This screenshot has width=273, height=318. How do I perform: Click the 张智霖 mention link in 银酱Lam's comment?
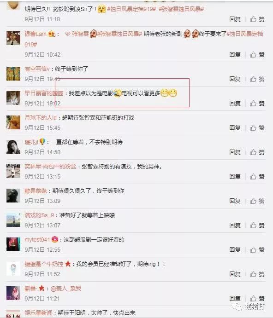click(x=77, y=34)
